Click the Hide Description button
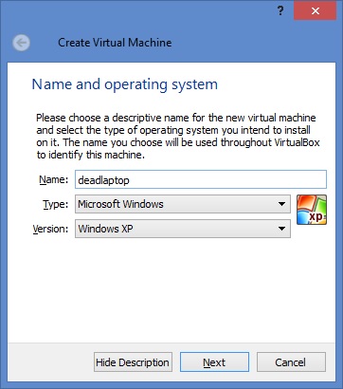 (133, 362)
